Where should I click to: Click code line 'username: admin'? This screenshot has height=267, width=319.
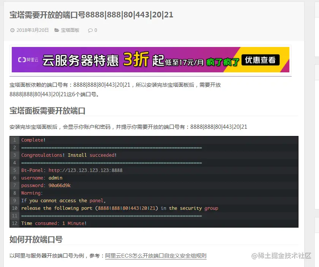[x=42, y=178]
